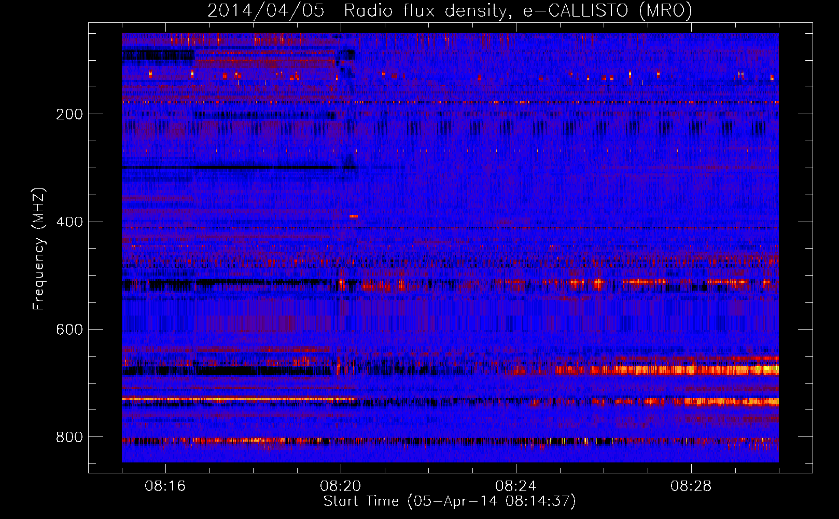Click the 08:24 time tick label
This screenshot has height=519, width=839.
[x=516, y=486]
